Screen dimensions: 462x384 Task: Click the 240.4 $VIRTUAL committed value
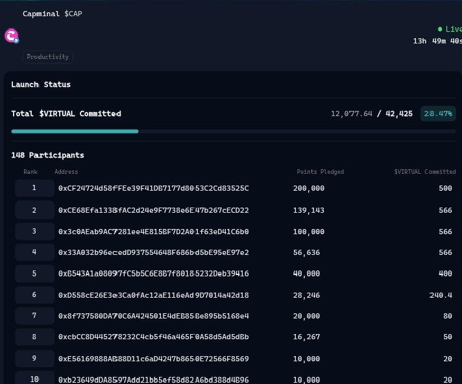point(441,295)
